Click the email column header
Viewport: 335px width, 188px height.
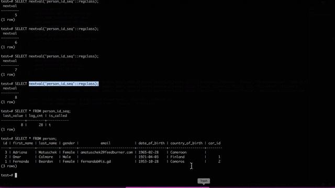(106, 143)
